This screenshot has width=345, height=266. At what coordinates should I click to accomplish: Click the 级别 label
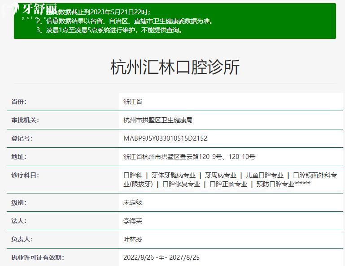pyautogui.click(x=19, y=202)
